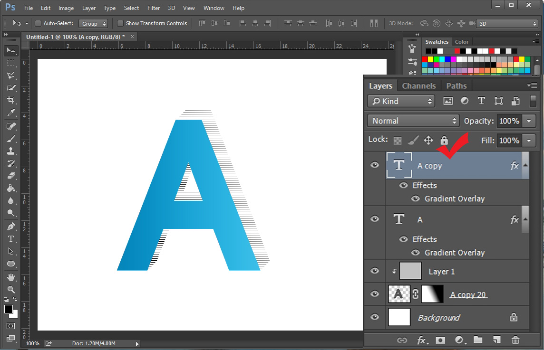Filter layers by type layers

point(481,101)
